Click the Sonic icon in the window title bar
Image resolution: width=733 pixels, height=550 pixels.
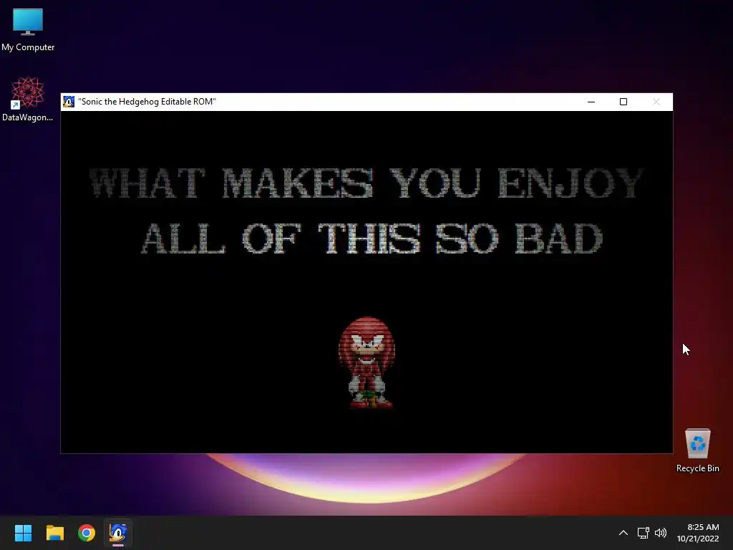(69, 102)
